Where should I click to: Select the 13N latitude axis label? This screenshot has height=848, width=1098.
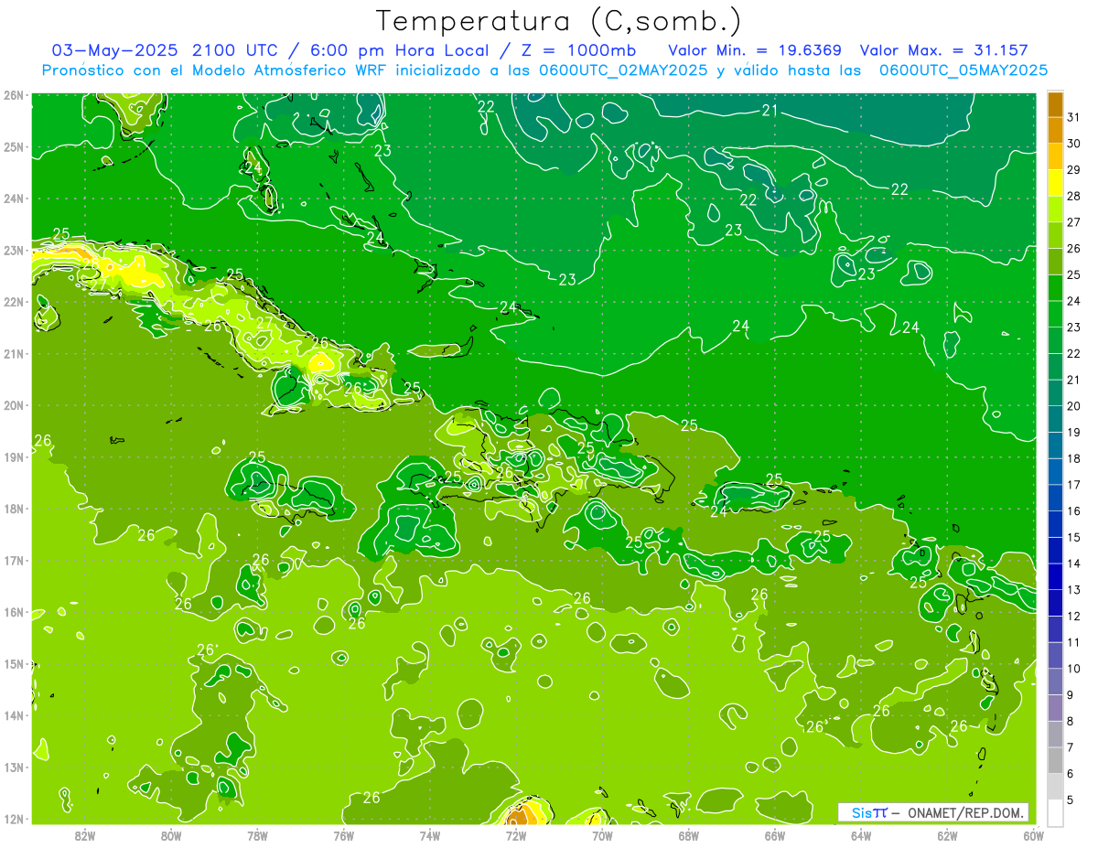(14, 767)
